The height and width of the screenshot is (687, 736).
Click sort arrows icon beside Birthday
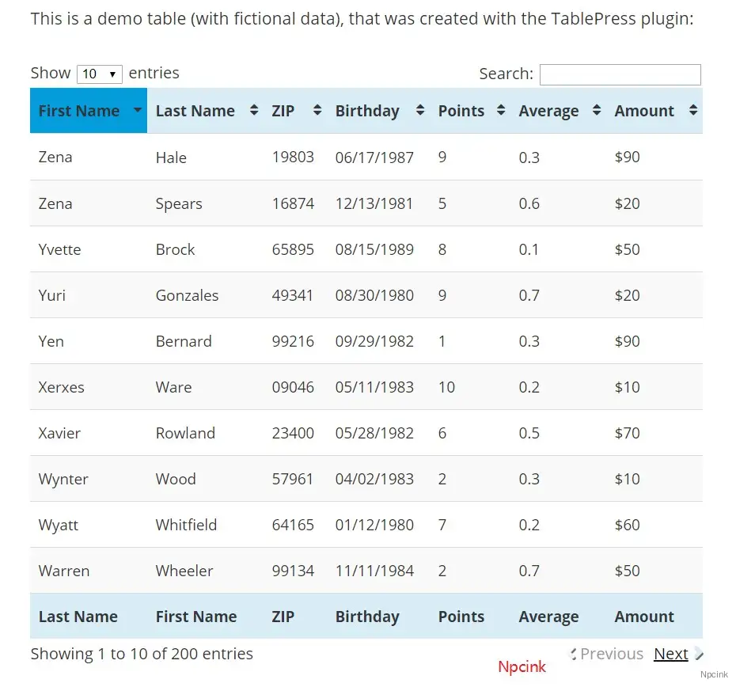[x=420, y=110]
